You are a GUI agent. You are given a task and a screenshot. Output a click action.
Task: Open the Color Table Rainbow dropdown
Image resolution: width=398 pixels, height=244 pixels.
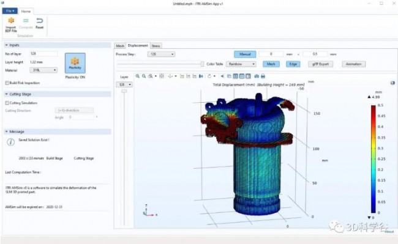point(241,64)
